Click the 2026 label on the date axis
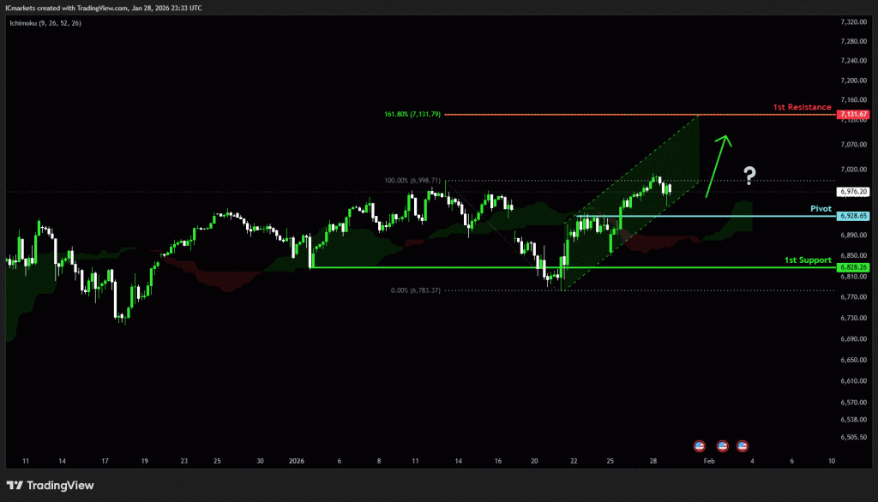The height and width of the screenshot is (502, 878). tap(296, 461)
